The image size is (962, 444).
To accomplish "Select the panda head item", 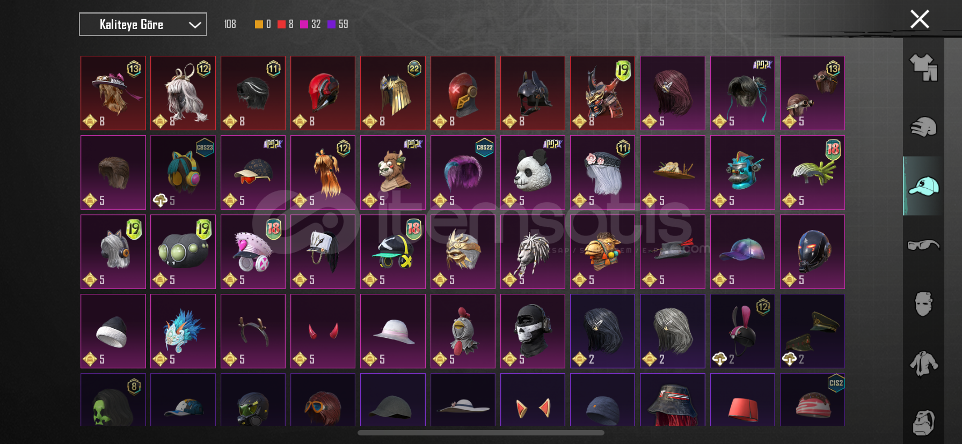I will click(x=533, y=172).
